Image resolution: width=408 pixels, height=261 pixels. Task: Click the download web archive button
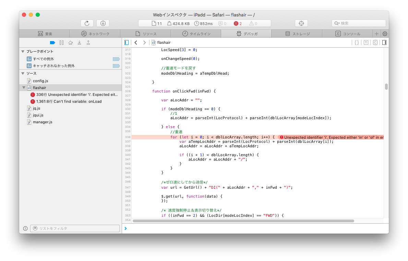(x=103, y=23)
